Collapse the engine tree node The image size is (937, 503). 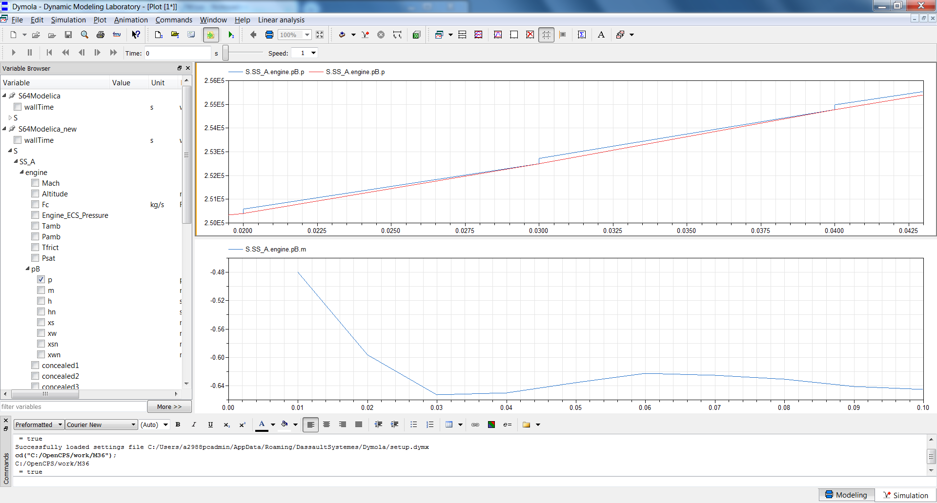pos(22,172)
